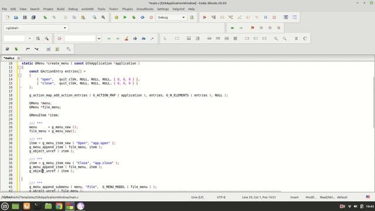This screenshot has height=211, width=375.
Task: Open the Valgrind menu
Action: (x=178, y=9)
